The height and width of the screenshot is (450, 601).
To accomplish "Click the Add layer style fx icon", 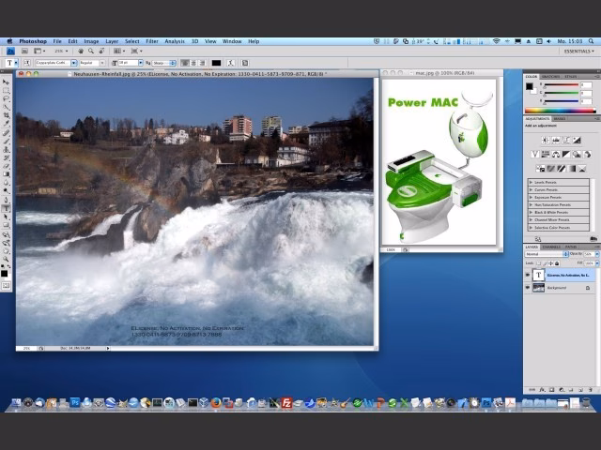I will pyautogui.click(x=542, y=390).
